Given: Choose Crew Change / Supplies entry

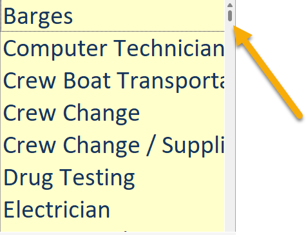Looking at the screenshot, I should coord(113,145).
